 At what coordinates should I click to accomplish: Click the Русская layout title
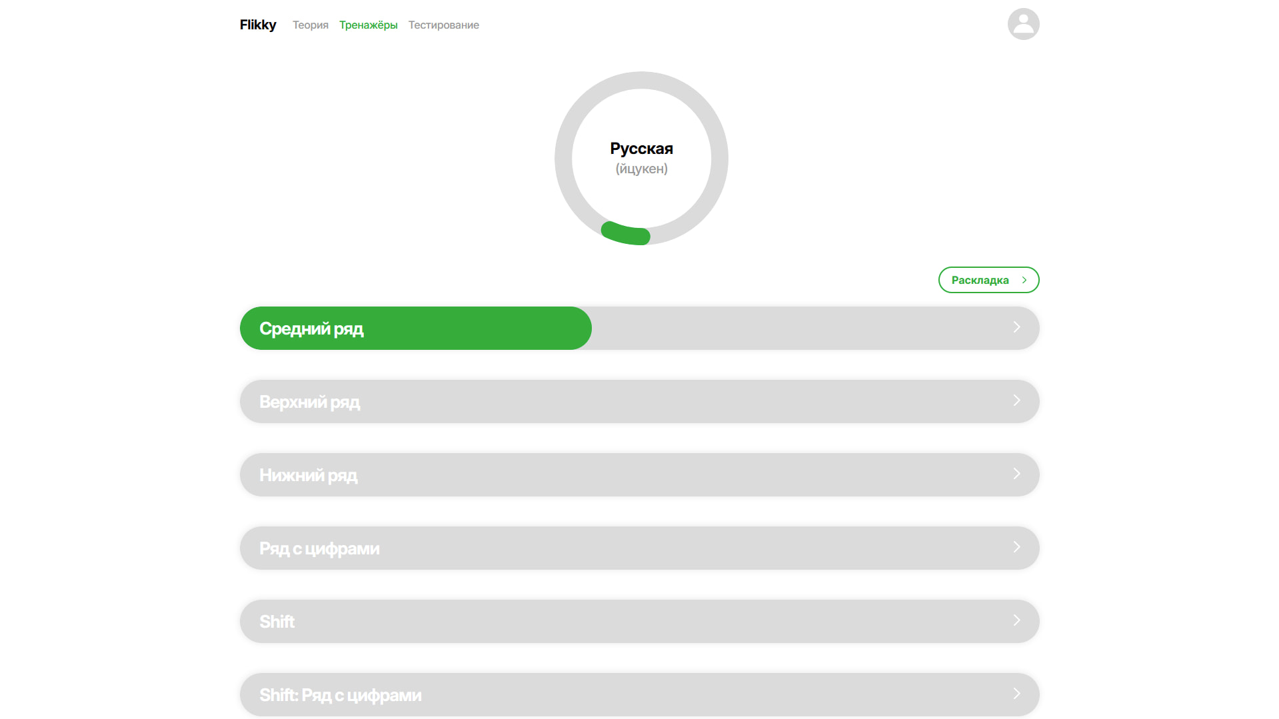641,149
